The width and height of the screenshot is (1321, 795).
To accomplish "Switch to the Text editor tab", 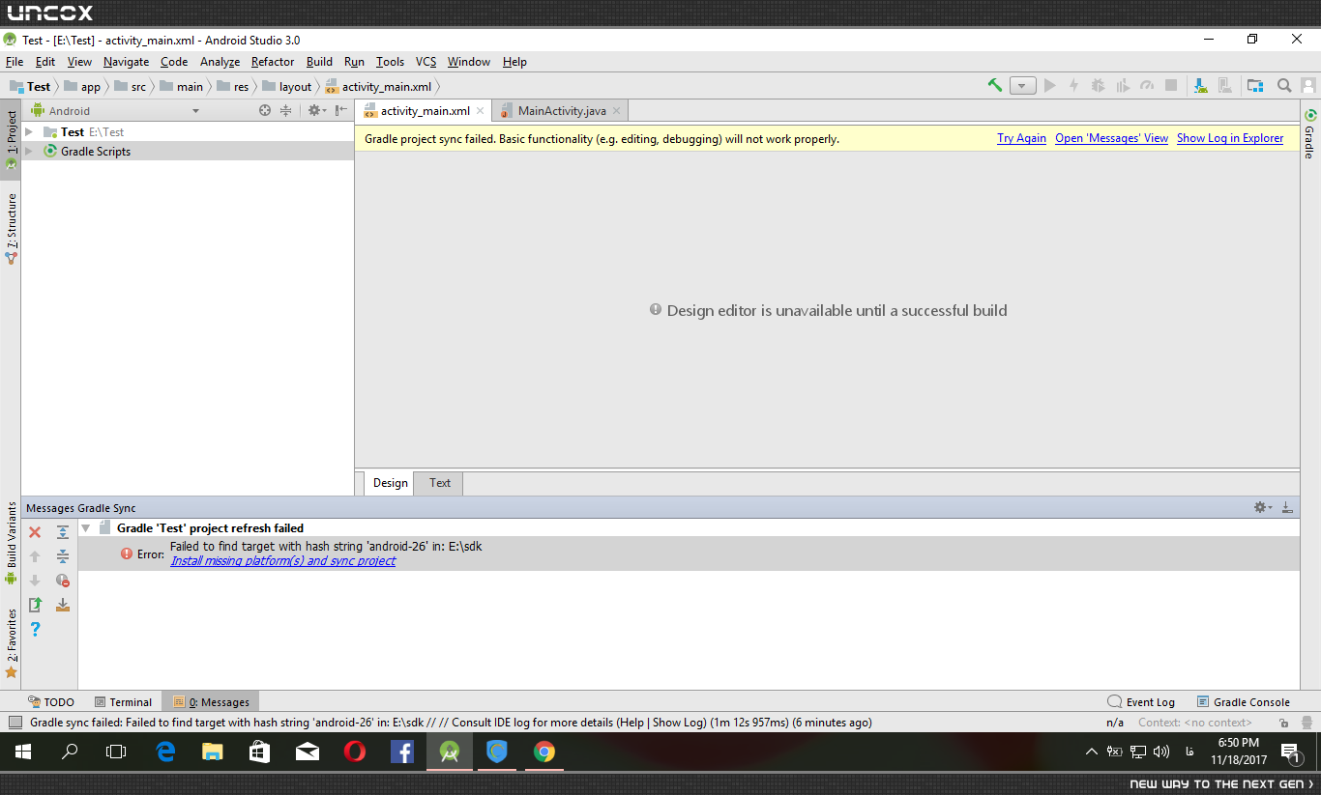I will click(x=440, y=483).
